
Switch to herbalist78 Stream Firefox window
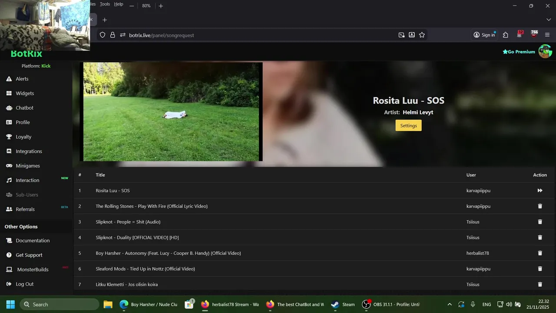click(x=230, y=304)
